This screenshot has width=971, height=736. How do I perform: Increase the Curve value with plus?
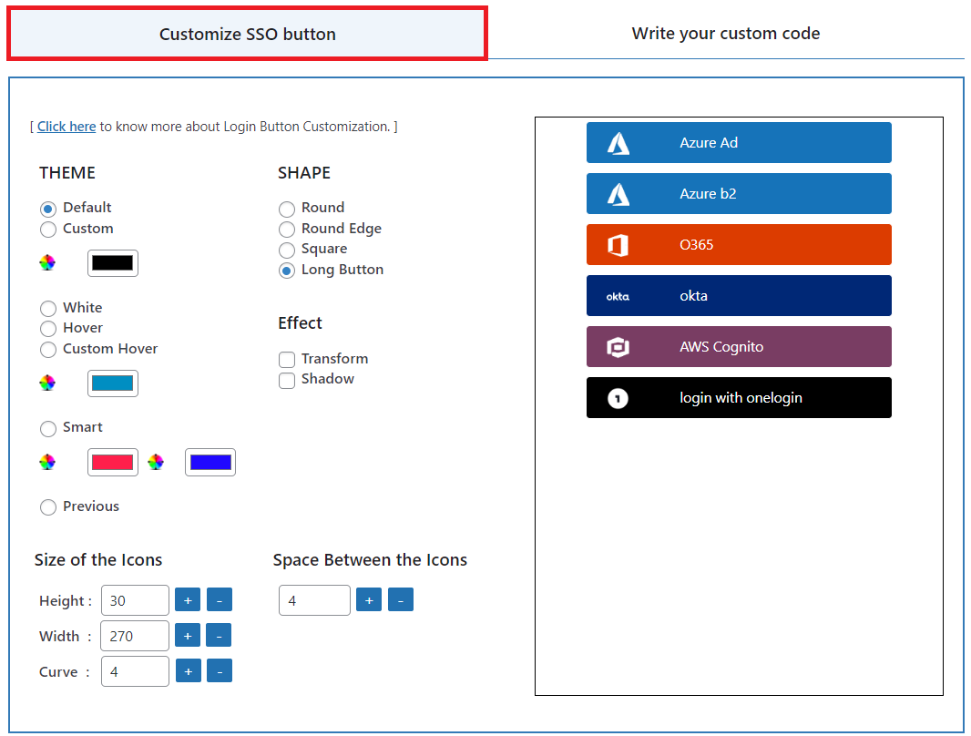coord(189,671)
